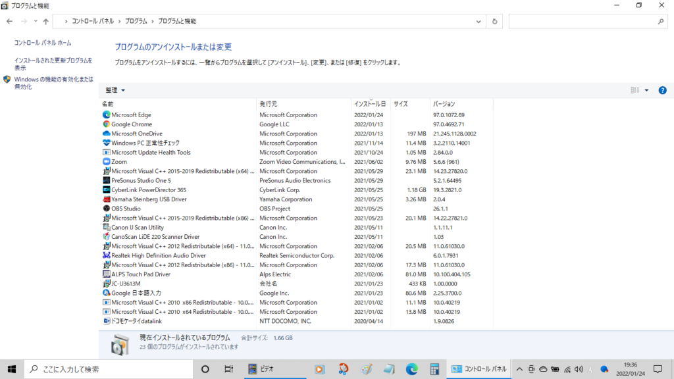The image size is (674, 379).
Task: Click the コントロール パネル breadcrumb
Action: point(93,21)
